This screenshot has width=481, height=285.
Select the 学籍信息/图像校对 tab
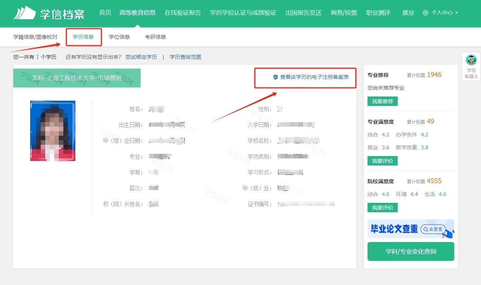pos(35,37)
